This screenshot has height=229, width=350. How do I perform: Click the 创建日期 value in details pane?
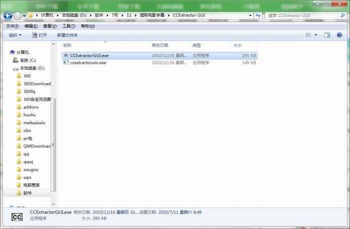(x=180, y=212)
